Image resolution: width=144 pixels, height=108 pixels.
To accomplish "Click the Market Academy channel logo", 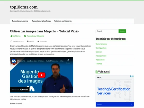I will click(14, 61).
